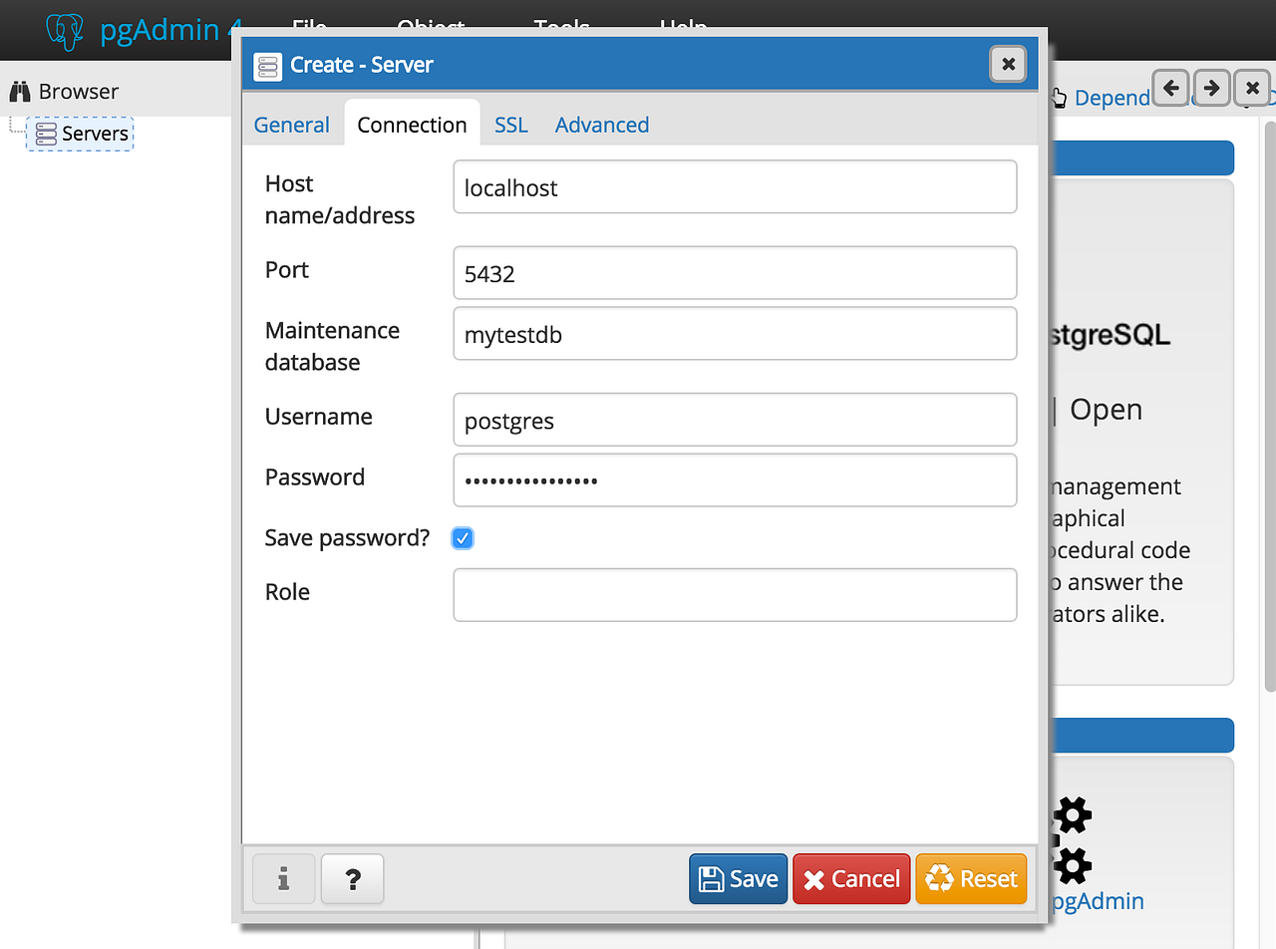1276x949 pixels.
Task: Click the Role input field
Action: [x=735, y=595]
